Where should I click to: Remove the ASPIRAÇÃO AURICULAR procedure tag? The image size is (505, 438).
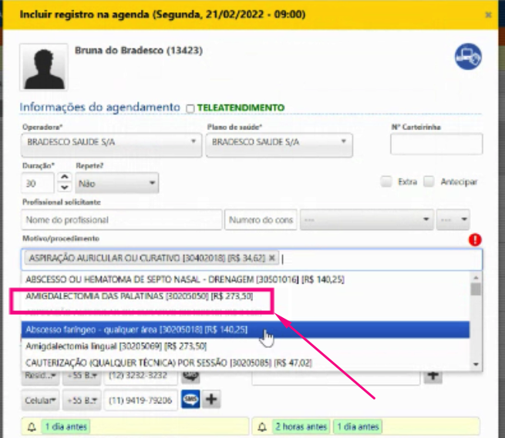click(x=272, y=258)
